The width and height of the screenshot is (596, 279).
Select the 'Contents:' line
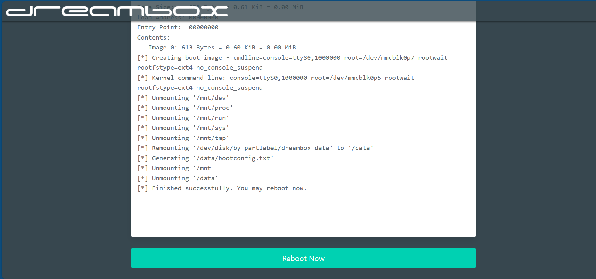(153, 38)
